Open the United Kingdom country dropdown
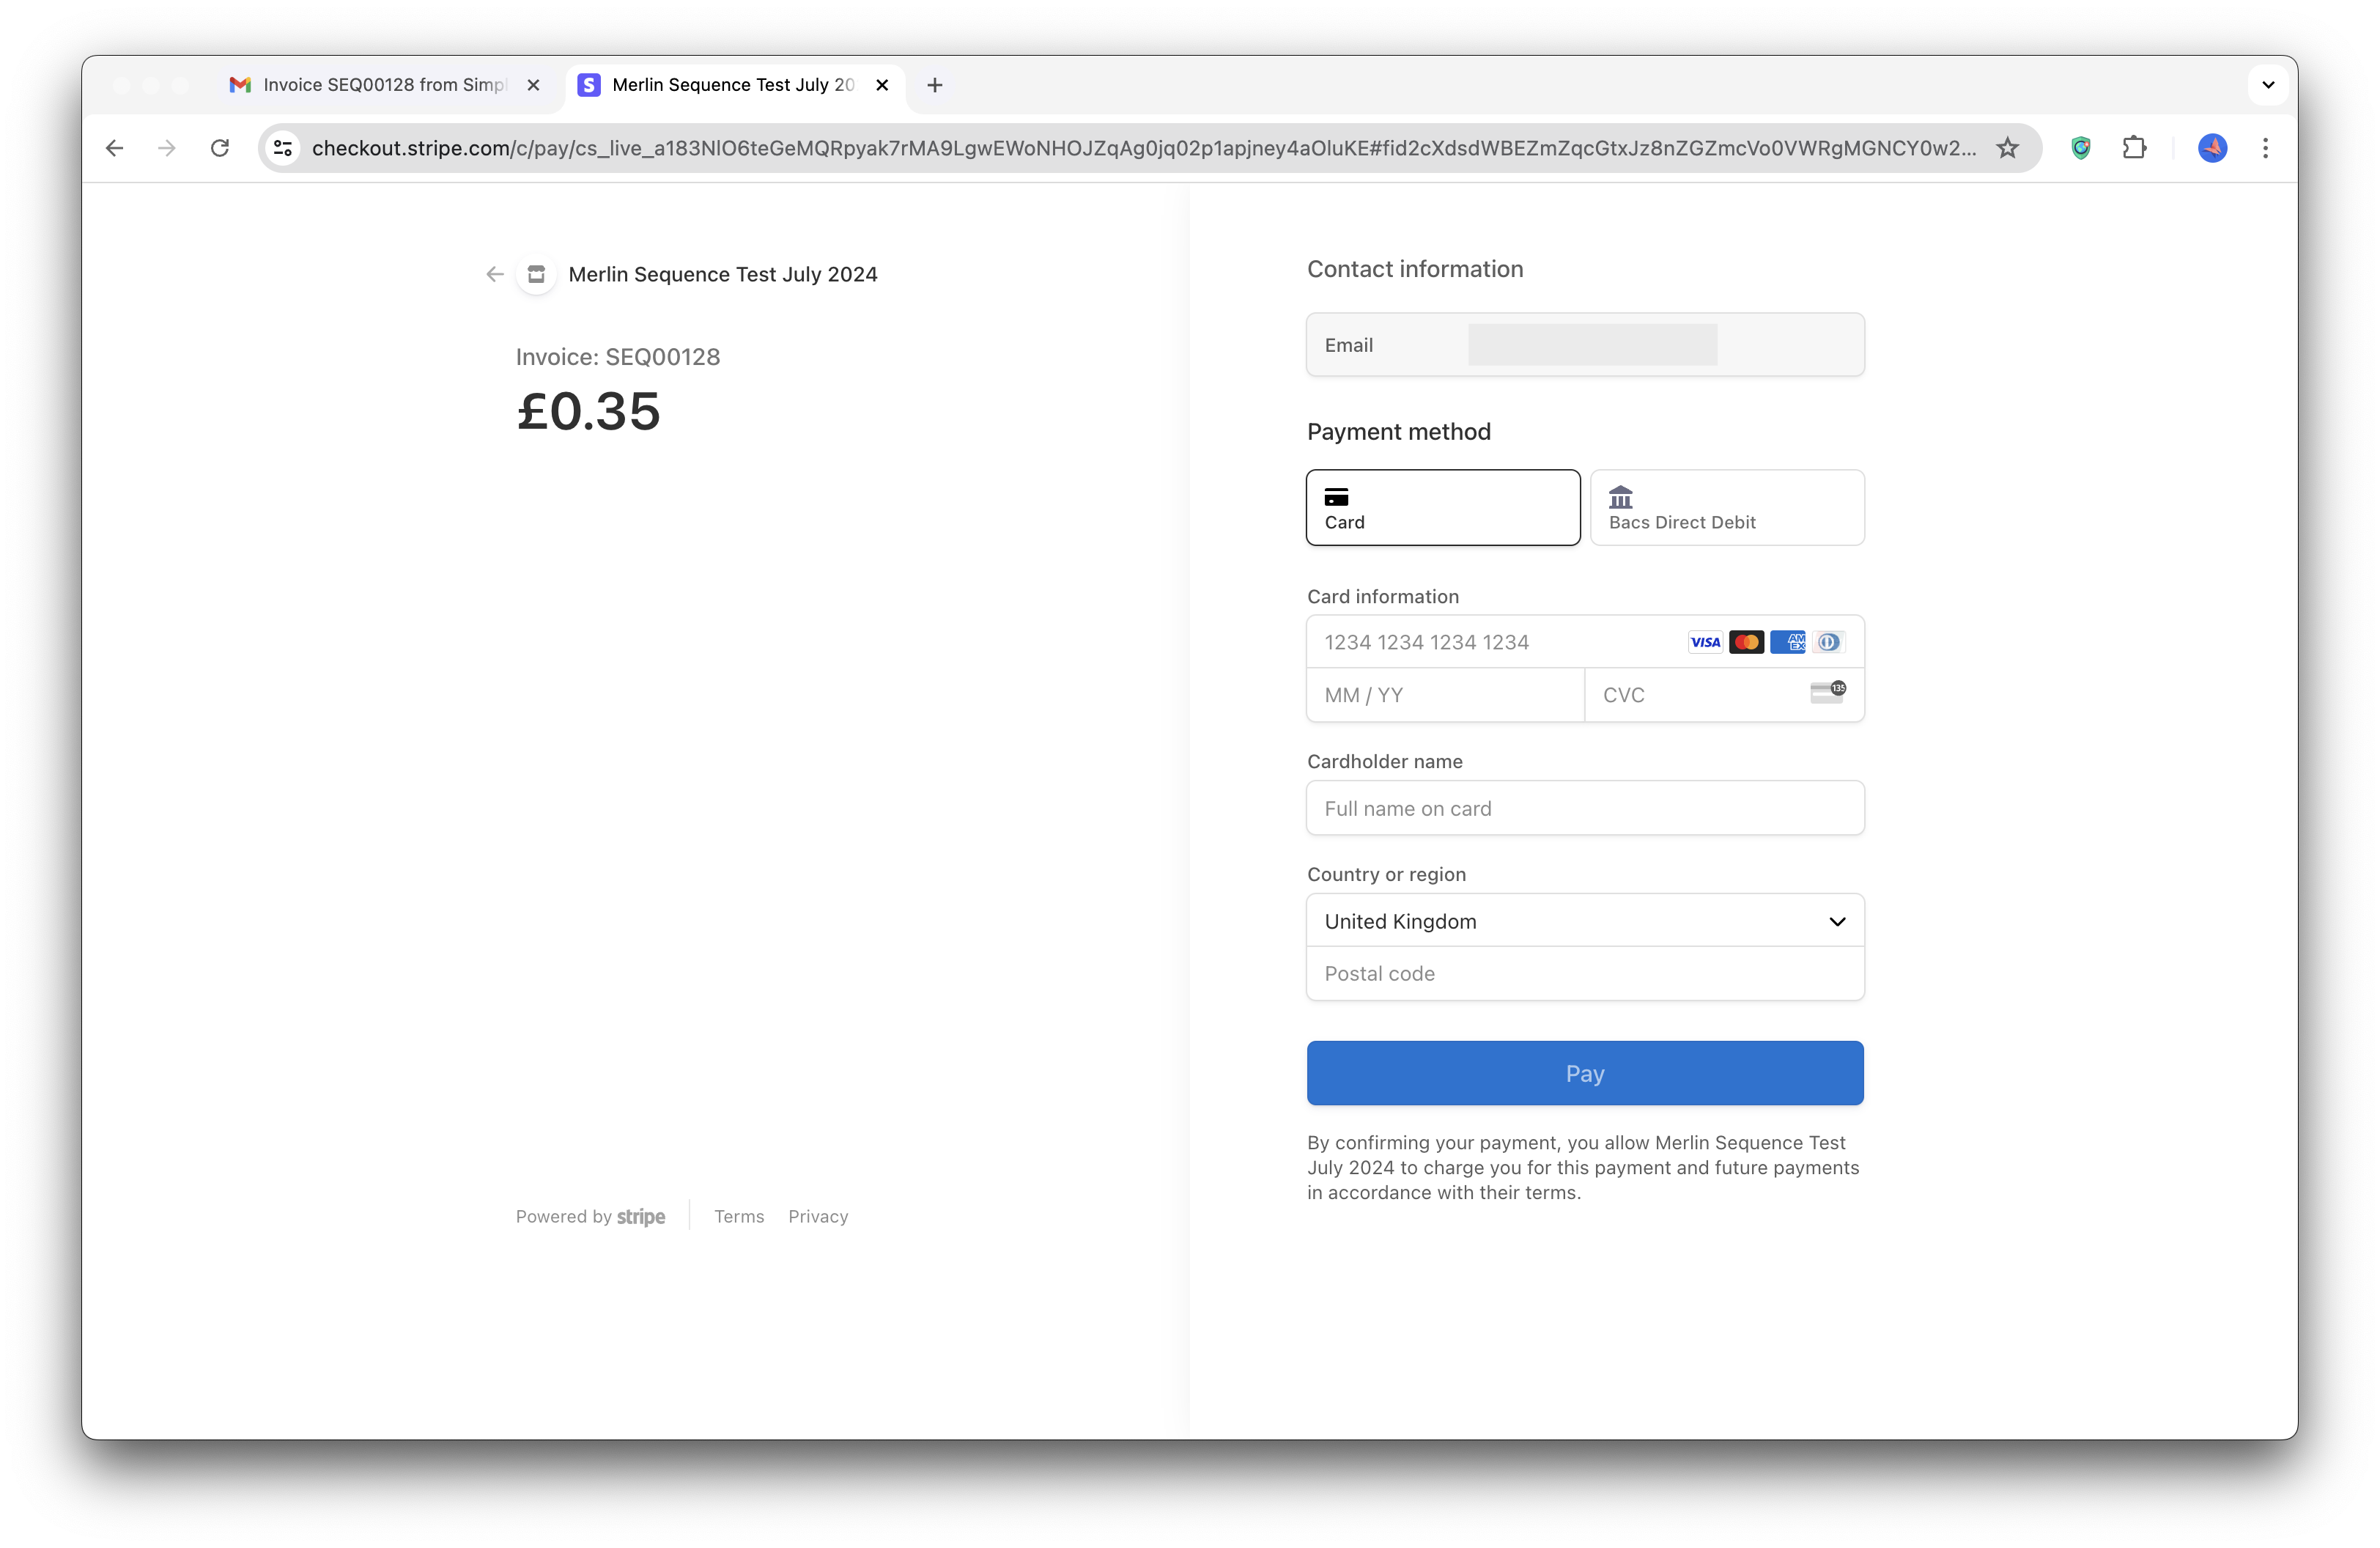Viewport: 2380px width, 1548px height. pyautogui.click(x=1585, y=921)
